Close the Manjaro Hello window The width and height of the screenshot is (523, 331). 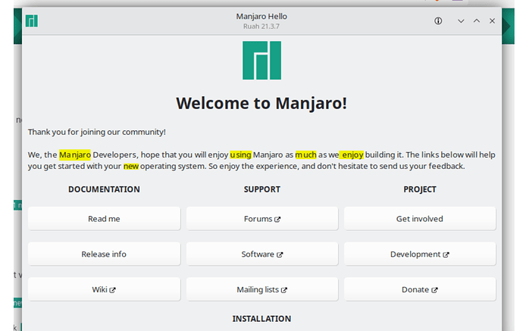(x=492, y=21)
